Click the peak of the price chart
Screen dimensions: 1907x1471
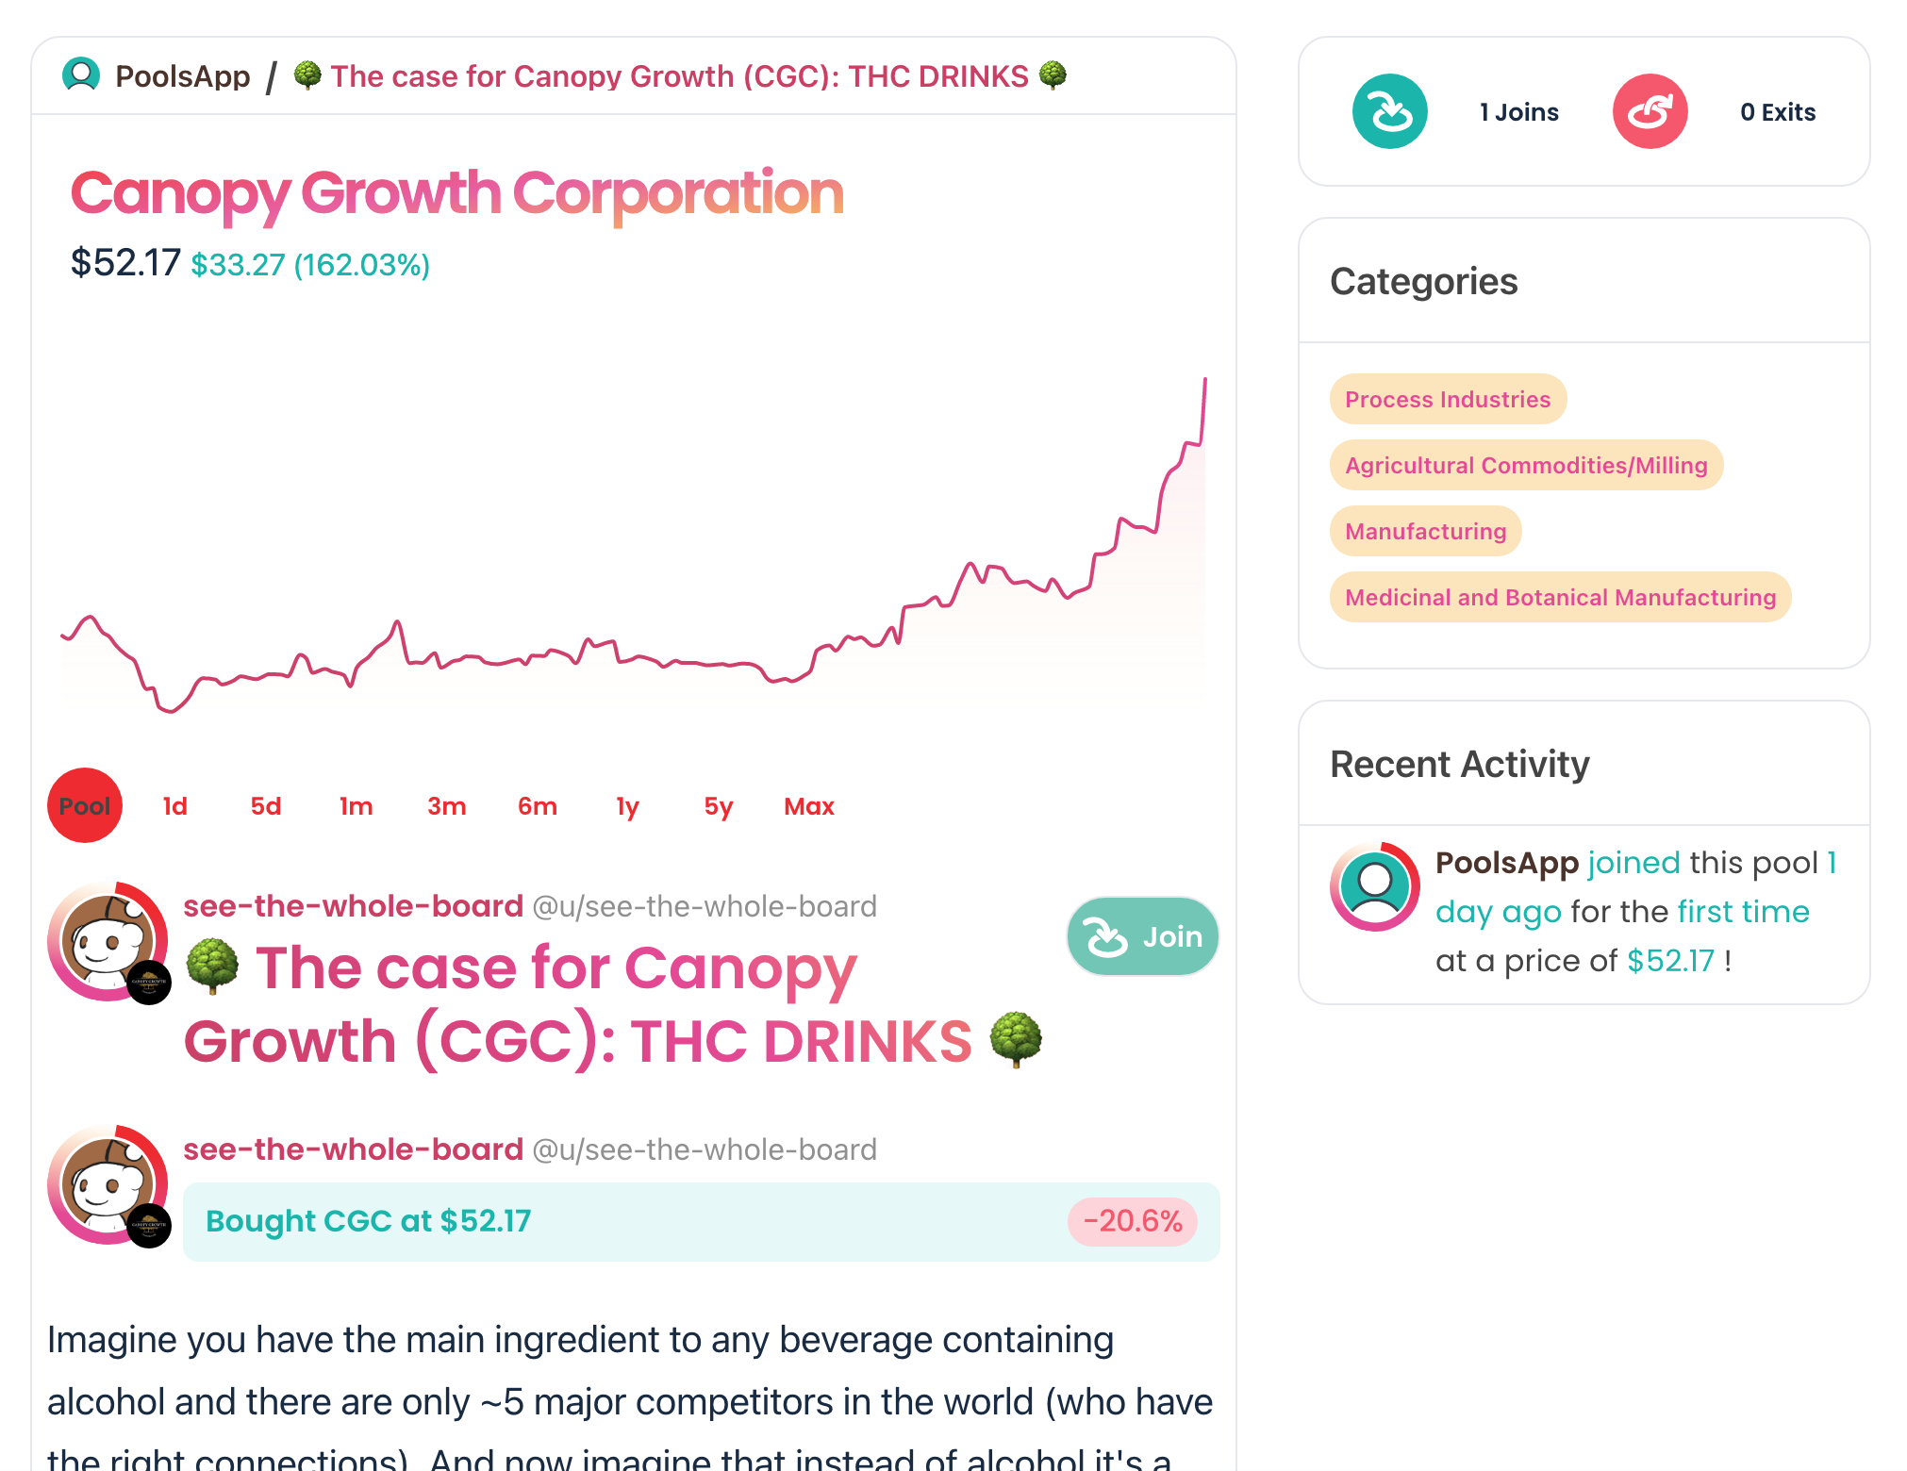[x=1204, y=380]
